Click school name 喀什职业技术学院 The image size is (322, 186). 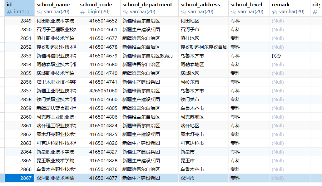[56, 38]
